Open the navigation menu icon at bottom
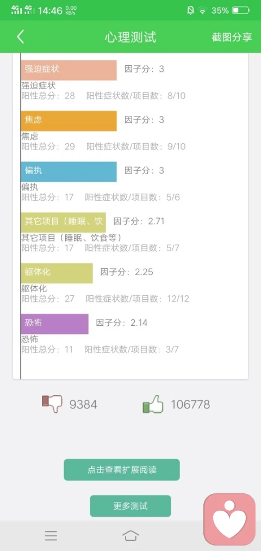Image resolution: width=261 pixels, height=551 pixels. 51,536
